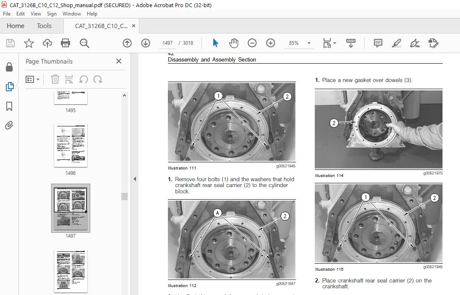The width and height of the screenshot is (460, 295).
Task: Choose the Selection arrow tool
Action: point(215,43)
